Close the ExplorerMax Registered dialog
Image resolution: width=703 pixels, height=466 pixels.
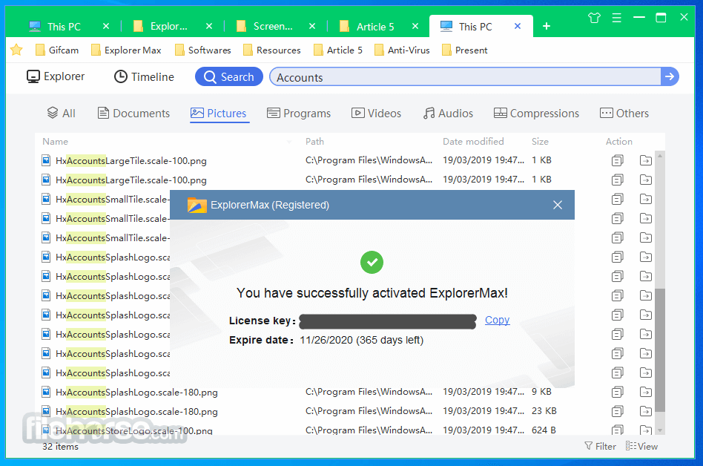coord(558,205)
